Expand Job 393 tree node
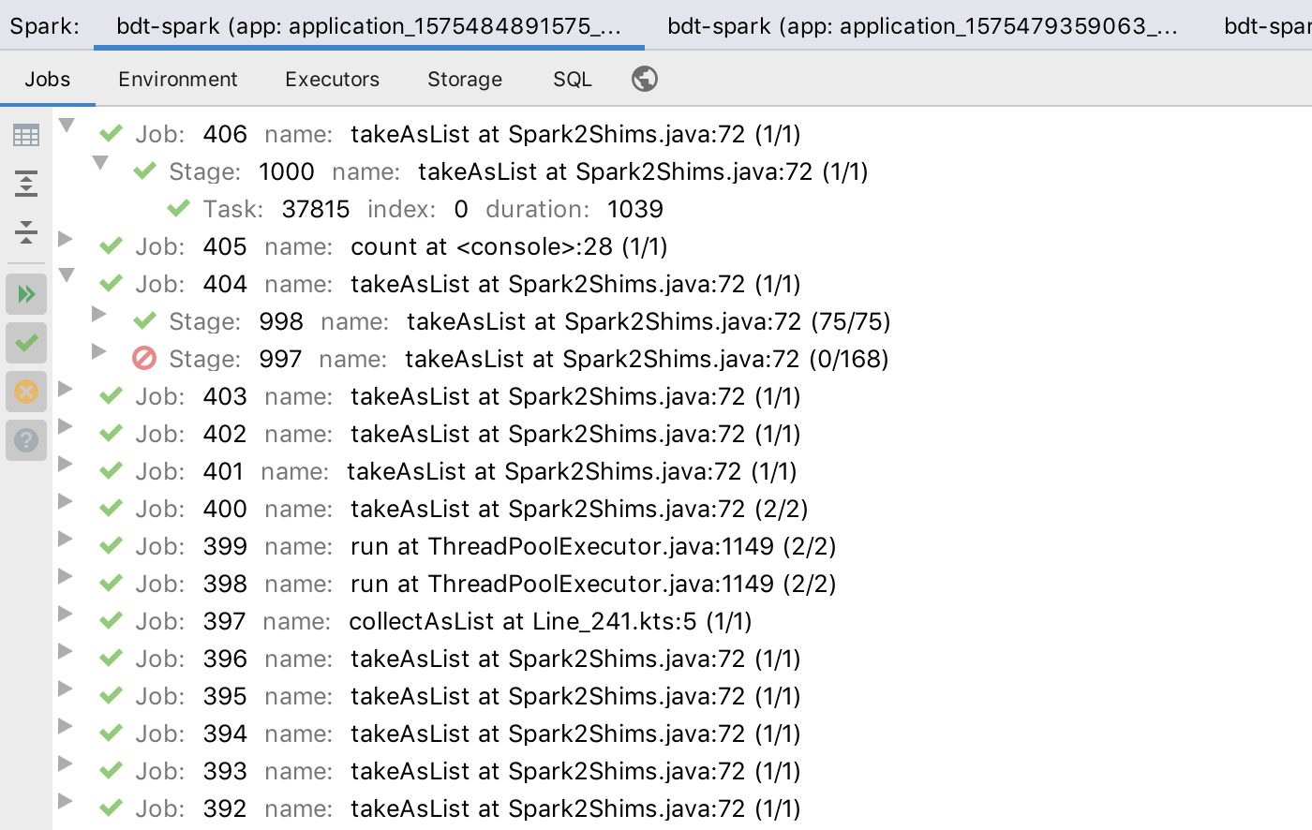 66,763
